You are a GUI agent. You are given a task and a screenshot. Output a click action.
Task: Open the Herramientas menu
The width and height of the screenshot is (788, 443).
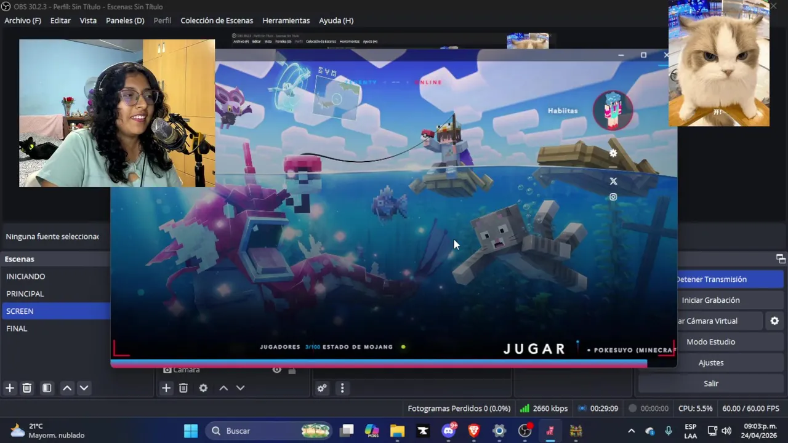click(286, 20)
